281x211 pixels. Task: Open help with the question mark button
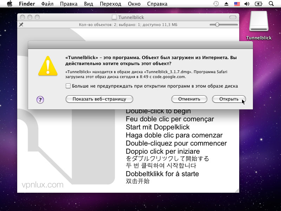pyautogui.click(x=40, y=100)
